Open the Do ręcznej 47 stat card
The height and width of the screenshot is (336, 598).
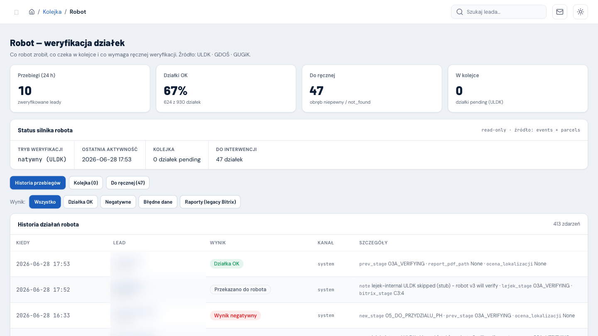coord(372,88)
